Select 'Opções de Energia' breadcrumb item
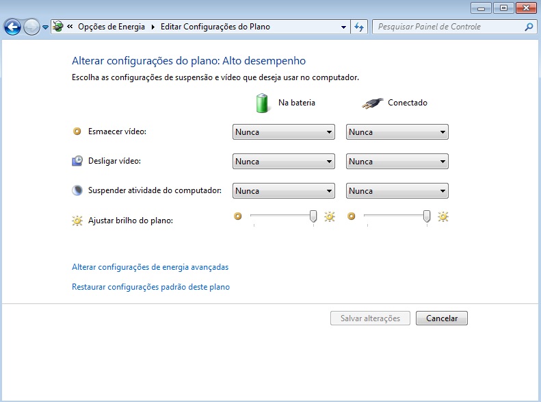This screenshot has width=541, height=402. [x=111, y=27]
